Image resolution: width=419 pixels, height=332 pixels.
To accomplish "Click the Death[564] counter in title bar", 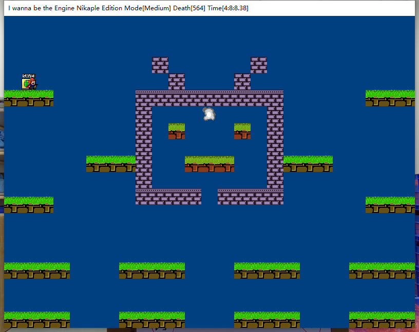I will click(x=189, y=8).
